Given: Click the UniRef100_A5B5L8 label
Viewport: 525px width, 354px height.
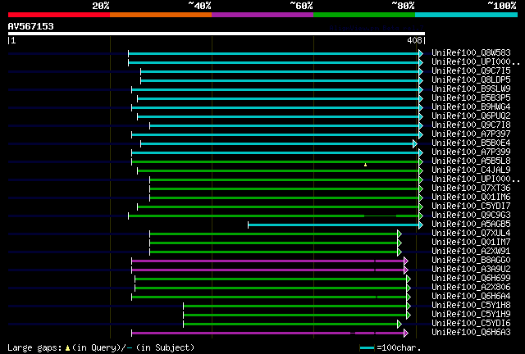Looking at the screenshot, I should point(471,161).
